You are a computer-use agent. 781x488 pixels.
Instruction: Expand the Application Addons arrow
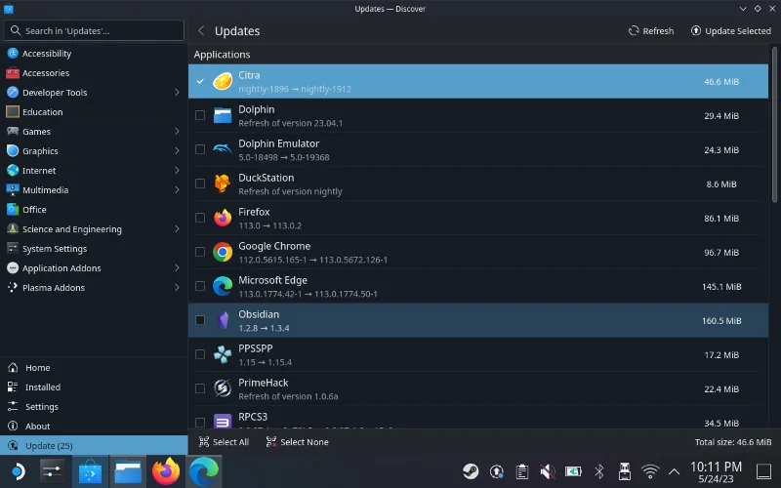(x=177, y=267)
